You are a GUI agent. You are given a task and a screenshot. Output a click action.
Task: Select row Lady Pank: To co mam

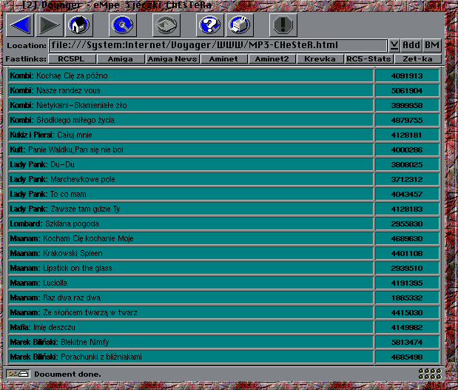(191, 194)
